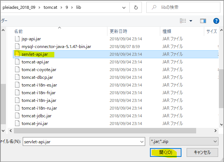Open the help question mark icon
The height and width of the screenshot is (162, 224).
click(x=216, y=21)
